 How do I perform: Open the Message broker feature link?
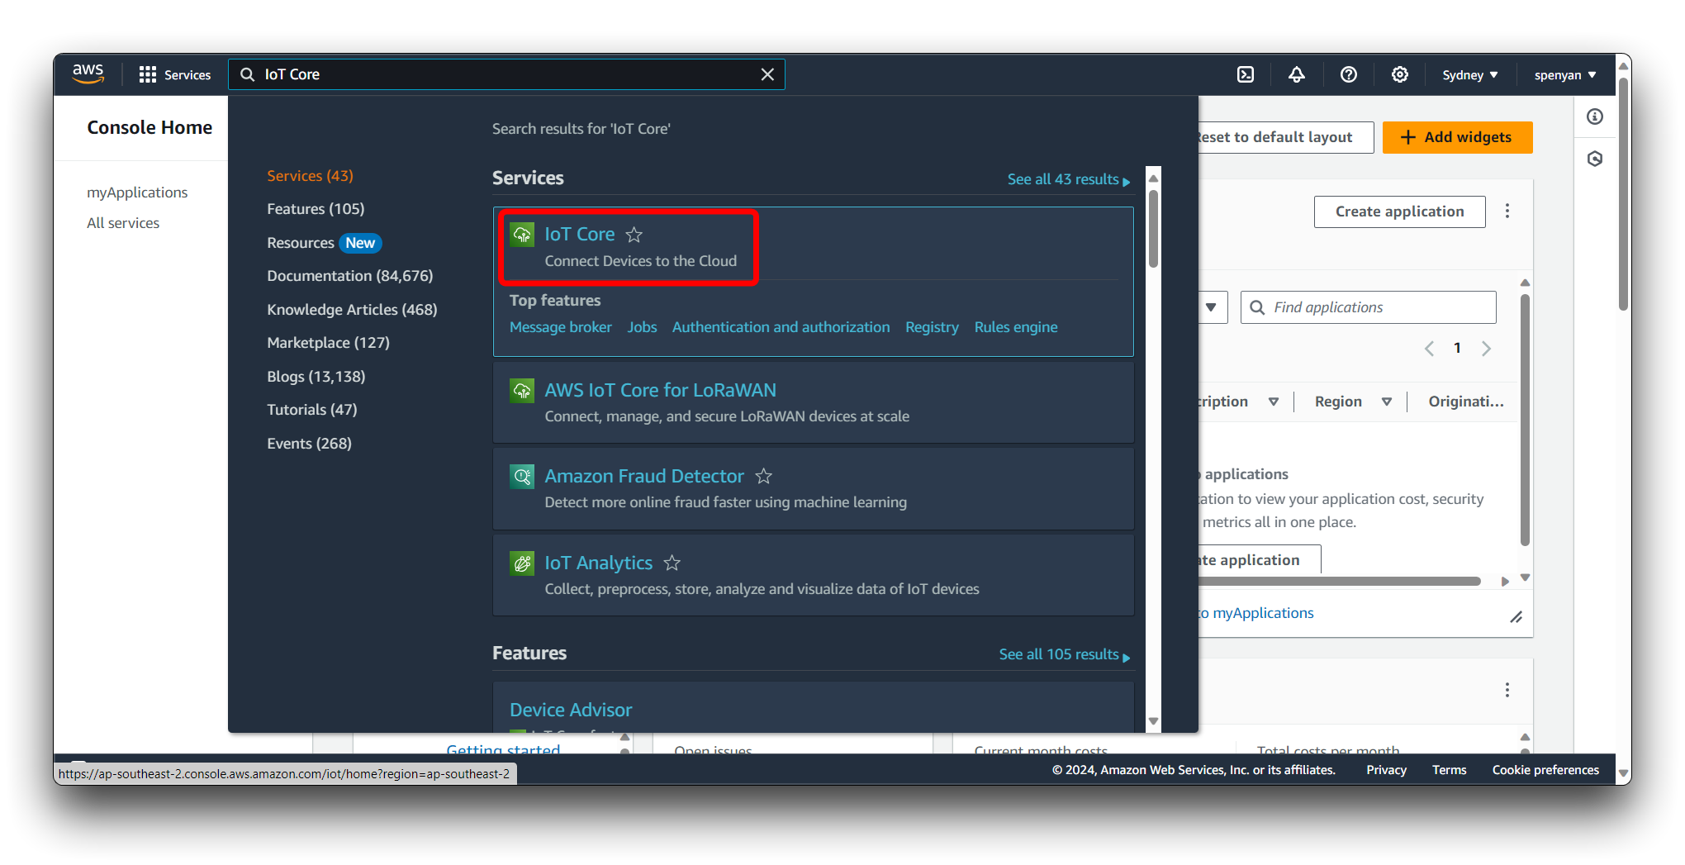pyautogui.click(x=560, y=327)
